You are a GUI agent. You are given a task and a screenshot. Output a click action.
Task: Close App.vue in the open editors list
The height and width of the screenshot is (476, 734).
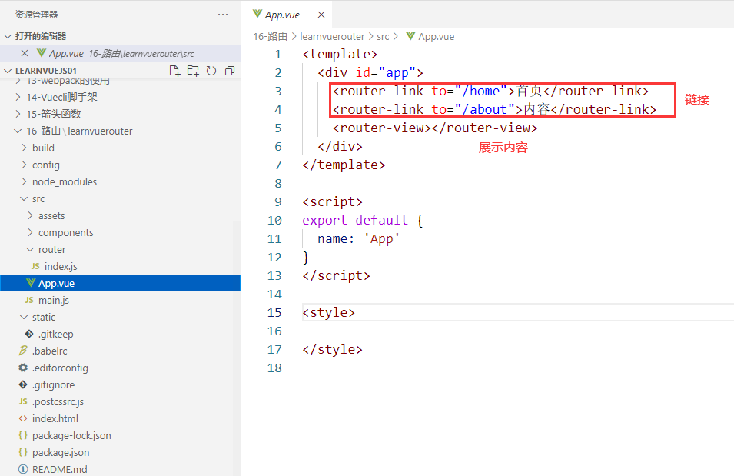click(25, 53)
